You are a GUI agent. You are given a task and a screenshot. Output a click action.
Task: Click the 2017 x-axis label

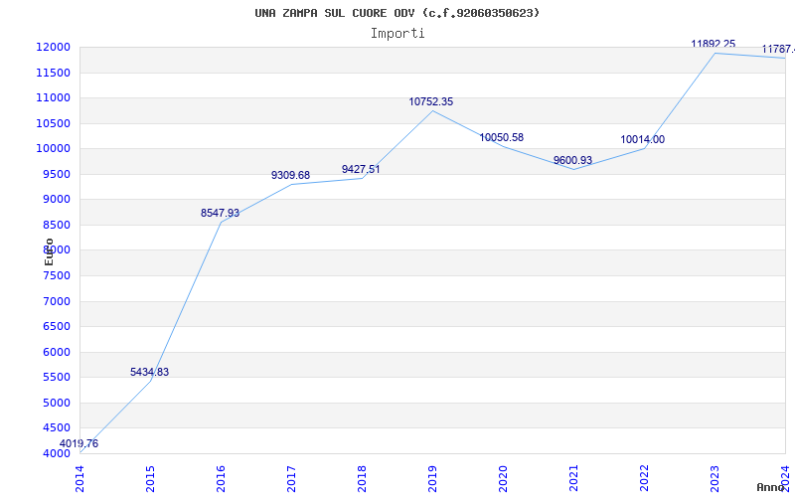point(291,478)
